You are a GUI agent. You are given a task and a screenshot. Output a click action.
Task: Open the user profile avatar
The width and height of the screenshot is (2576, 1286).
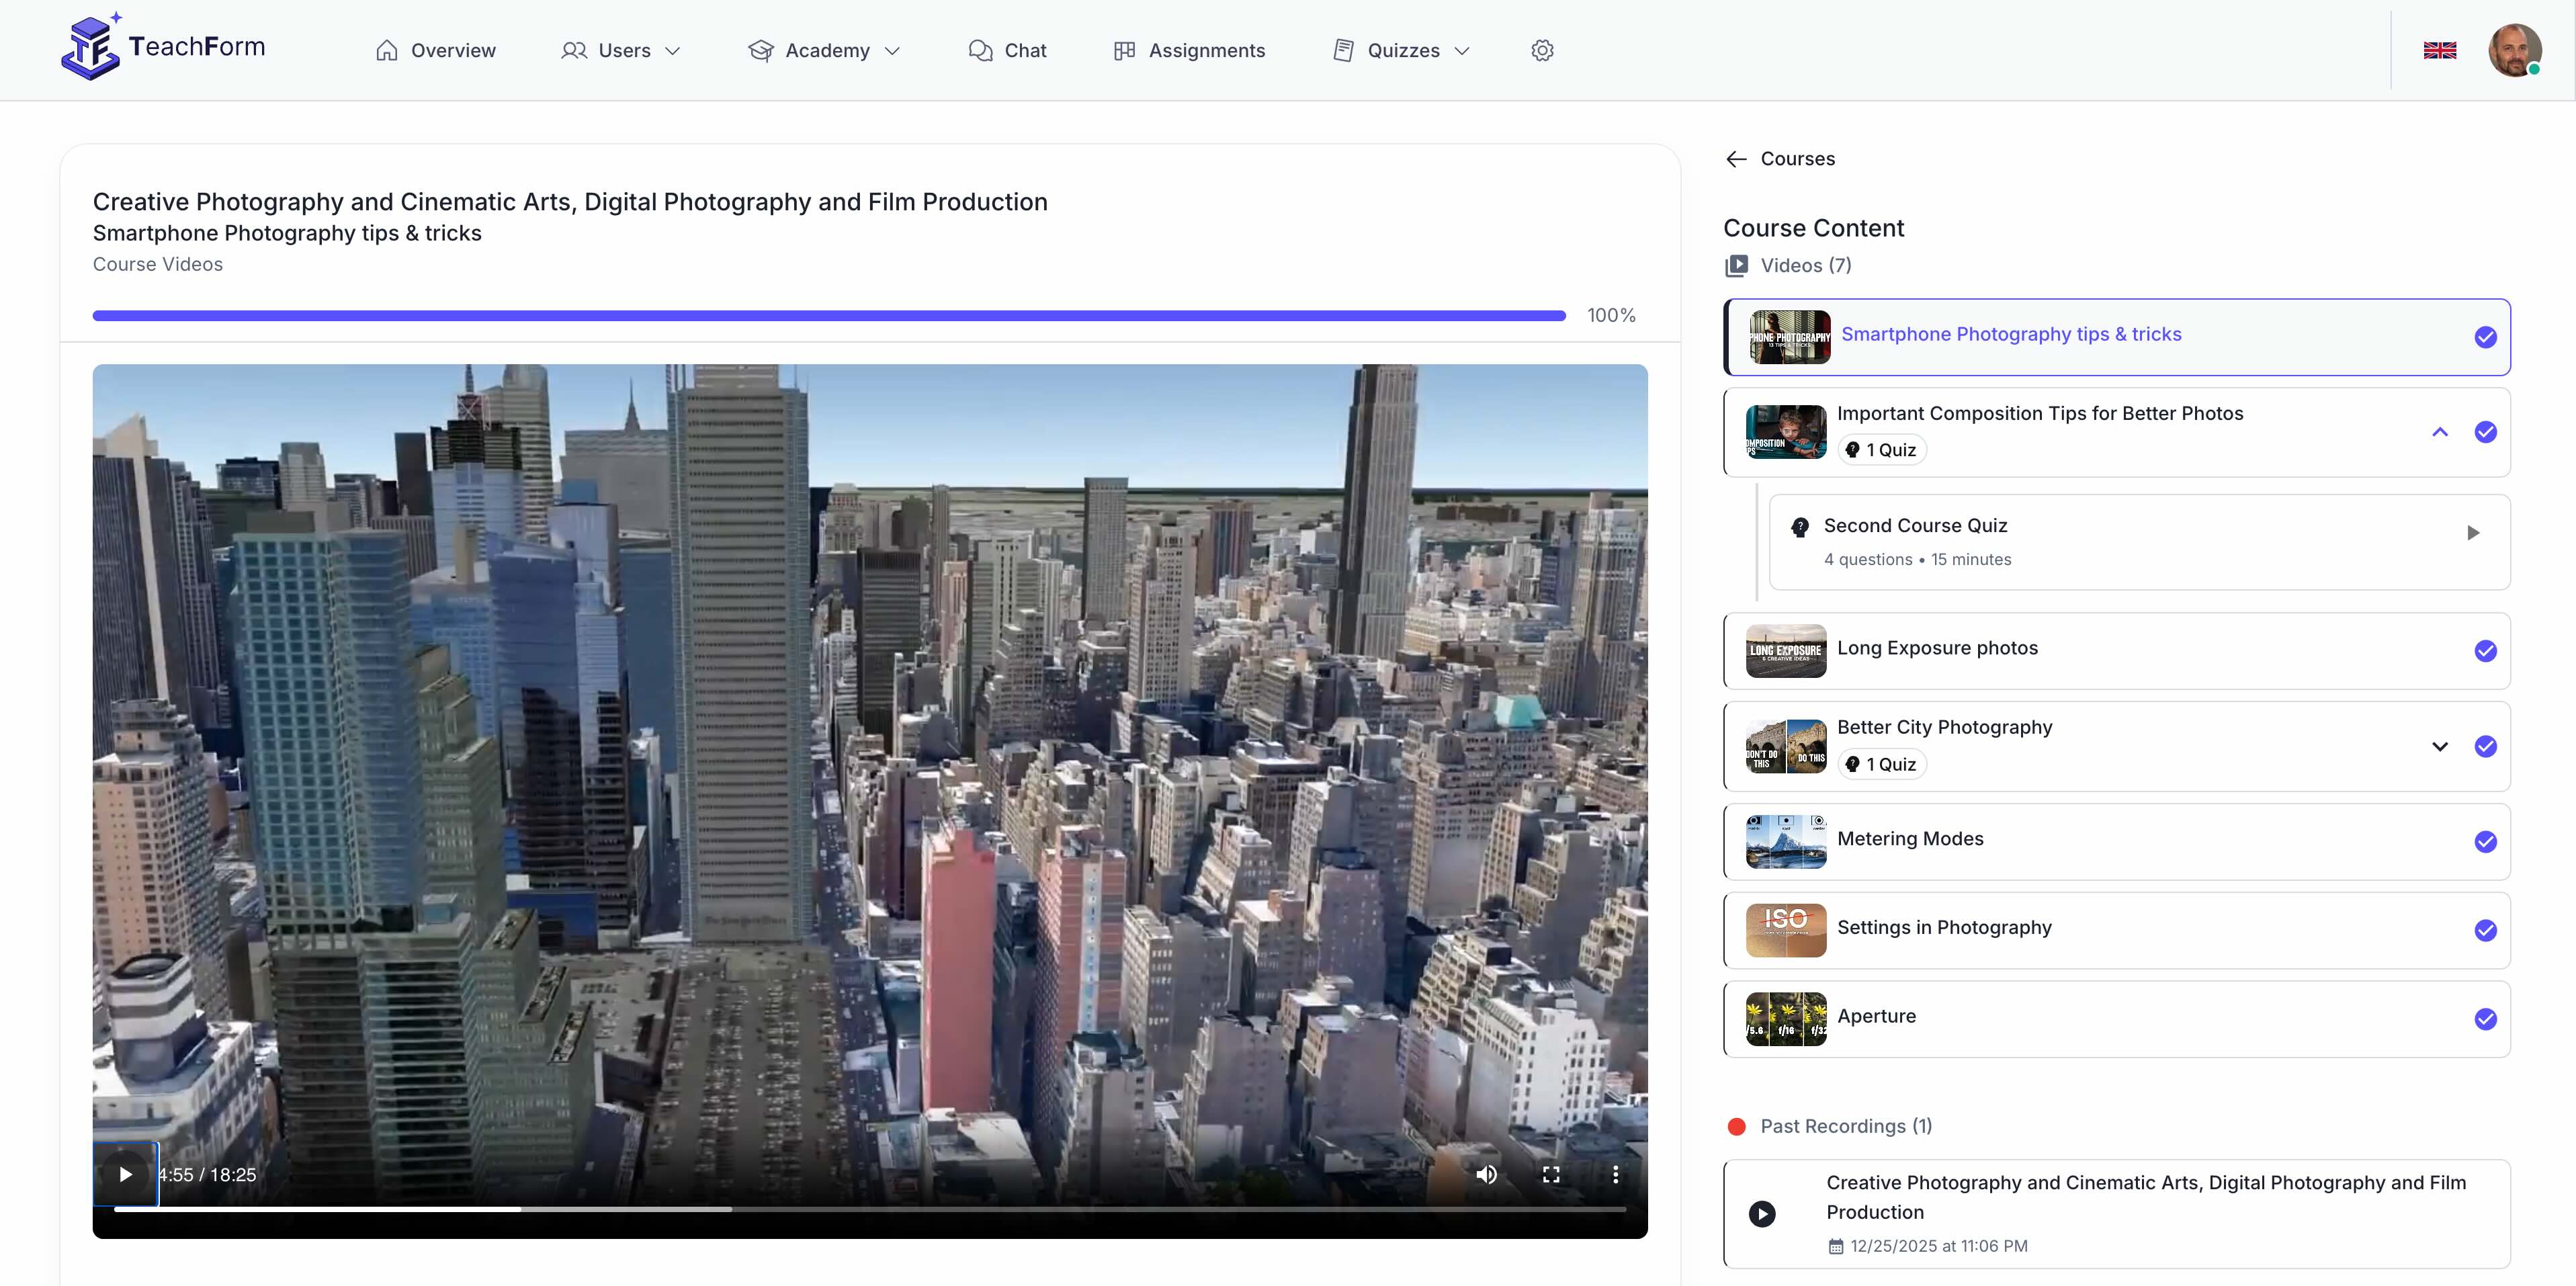point(2514,50)
